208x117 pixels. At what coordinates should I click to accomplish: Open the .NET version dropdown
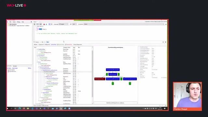(74, 24)
